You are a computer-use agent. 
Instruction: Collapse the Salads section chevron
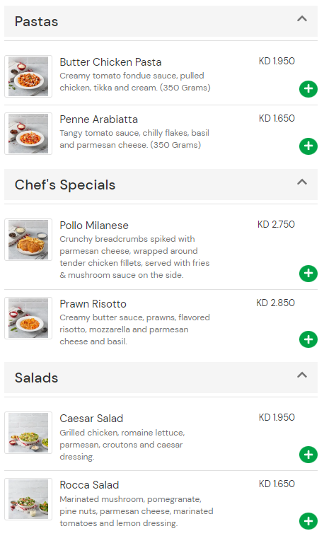click(302, 375)
